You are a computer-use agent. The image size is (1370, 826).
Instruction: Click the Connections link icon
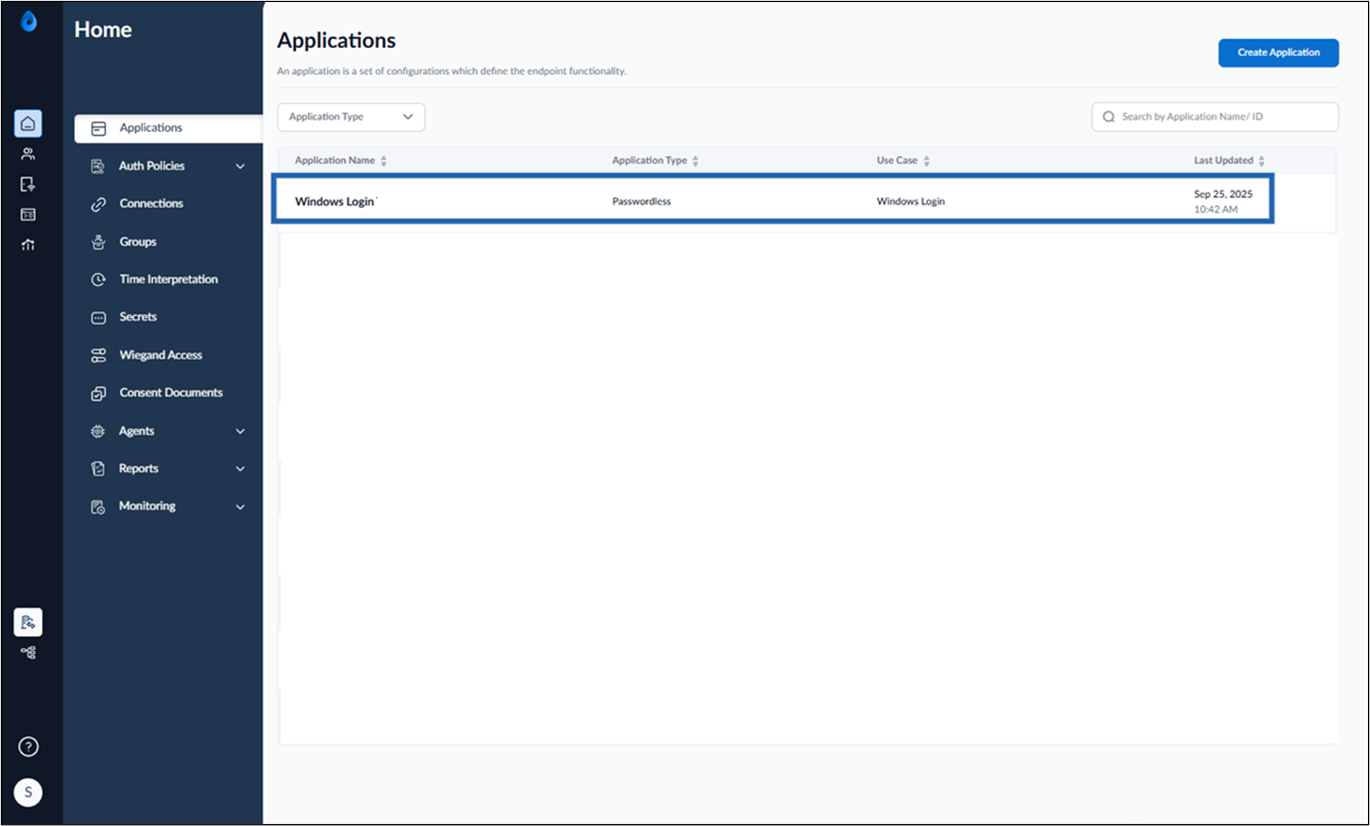(99, 204)
